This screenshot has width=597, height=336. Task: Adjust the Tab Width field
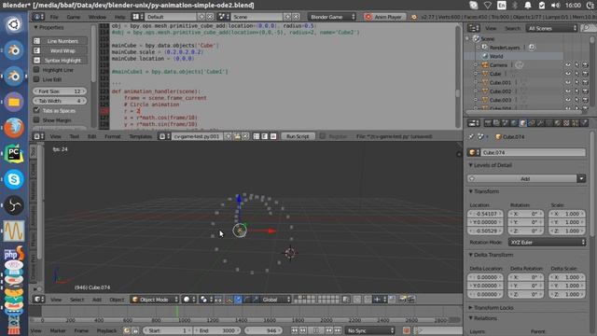60,101
